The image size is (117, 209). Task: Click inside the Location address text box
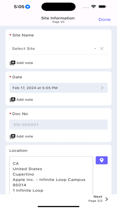click(51, 175)
